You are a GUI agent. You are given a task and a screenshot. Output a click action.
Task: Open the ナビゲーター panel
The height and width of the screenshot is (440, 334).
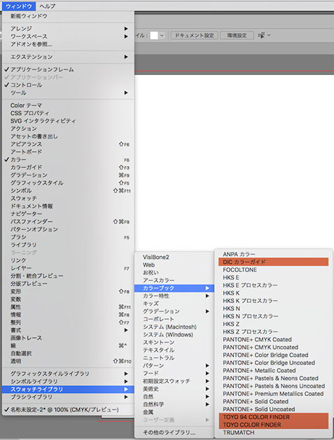68,214
